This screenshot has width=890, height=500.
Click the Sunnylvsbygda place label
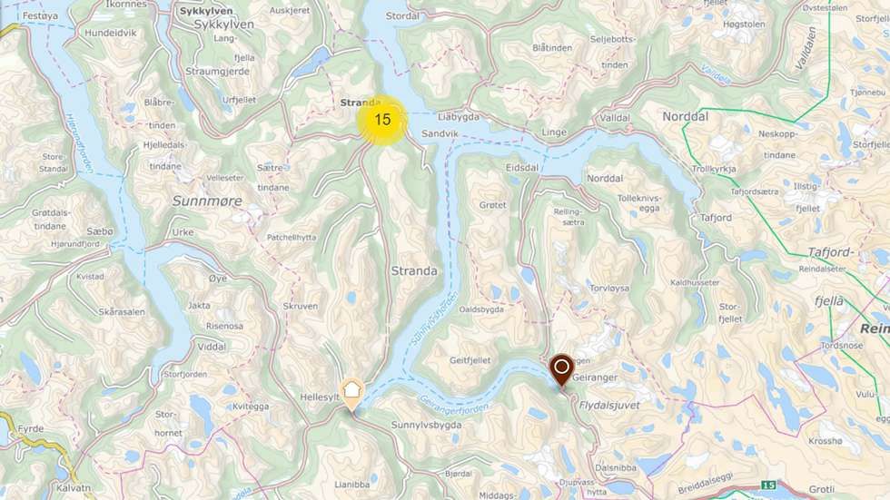tap(426, 425)
